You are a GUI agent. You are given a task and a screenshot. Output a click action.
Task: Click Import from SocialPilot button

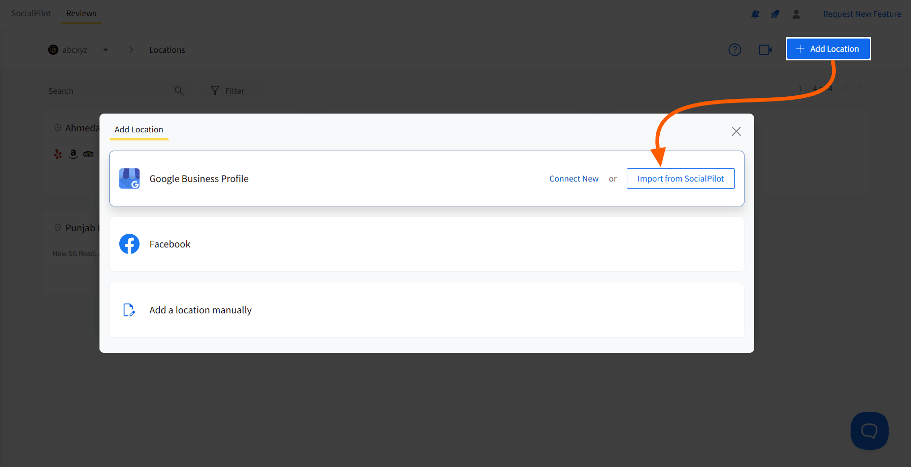681,178
